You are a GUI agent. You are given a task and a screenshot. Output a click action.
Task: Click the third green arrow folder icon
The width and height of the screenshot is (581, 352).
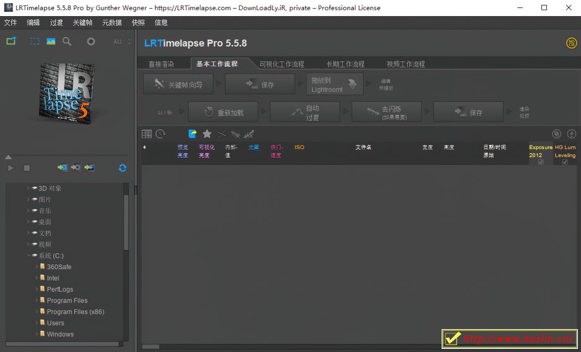pos(89,168)
